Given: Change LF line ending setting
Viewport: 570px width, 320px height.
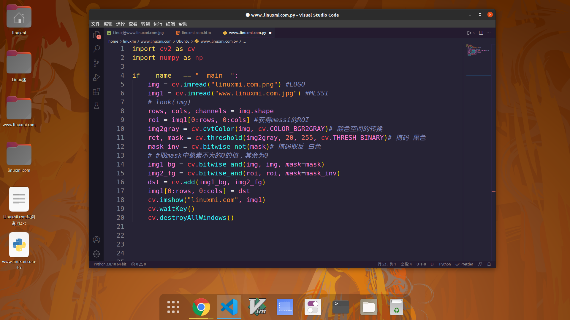Looking at the screenshot, I should coord(432,264).
